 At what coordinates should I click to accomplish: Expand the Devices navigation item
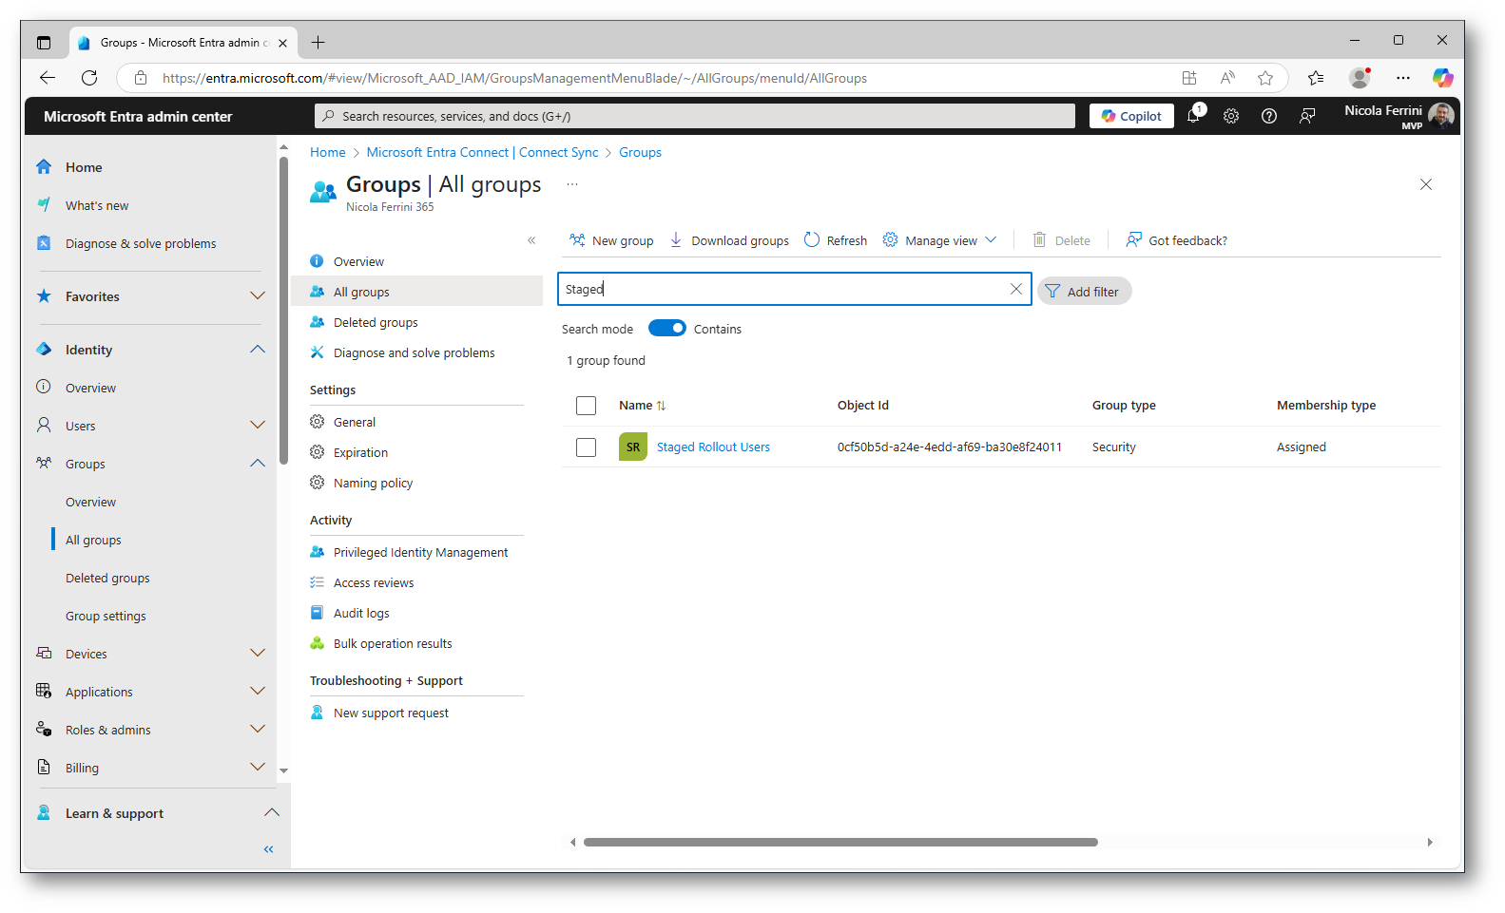[x=258, y=654]
